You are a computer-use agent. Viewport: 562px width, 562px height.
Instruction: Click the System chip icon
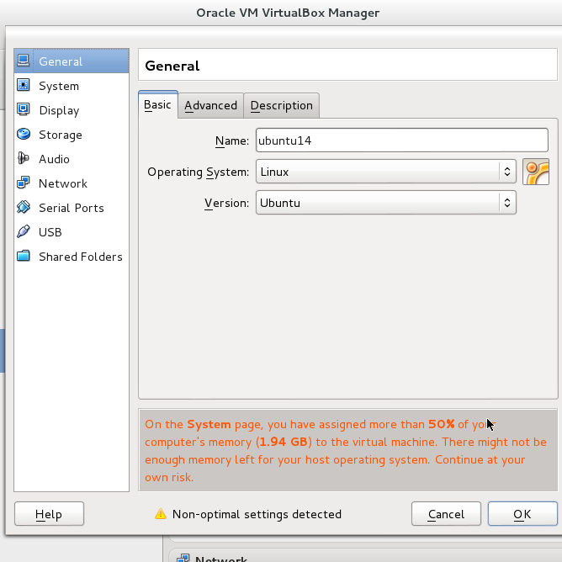24,85
